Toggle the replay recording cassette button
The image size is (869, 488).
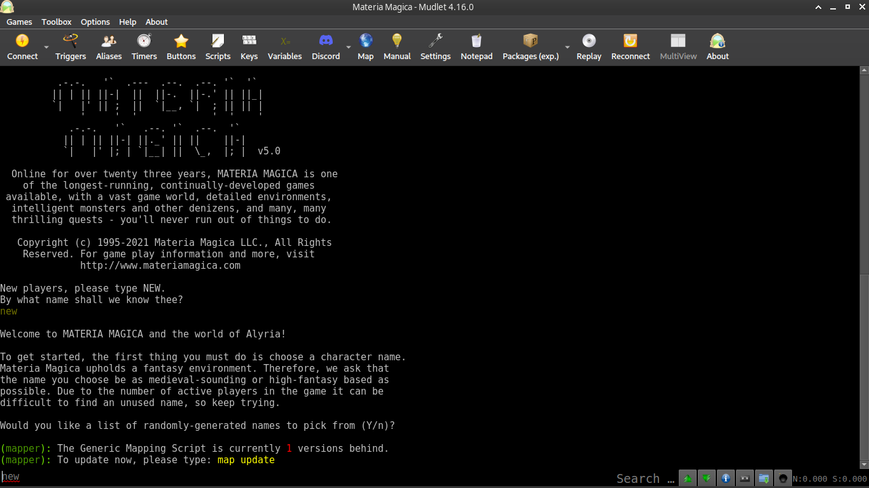(745, 478)
